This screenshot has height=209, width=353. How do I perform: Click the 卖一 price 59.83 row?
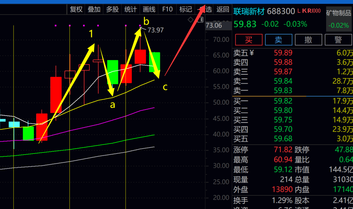[x=292, y=91]
